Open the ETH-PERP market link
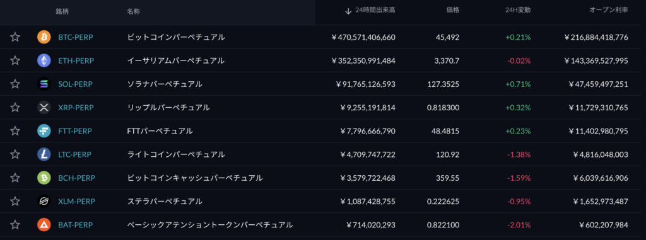 [76, 60]
